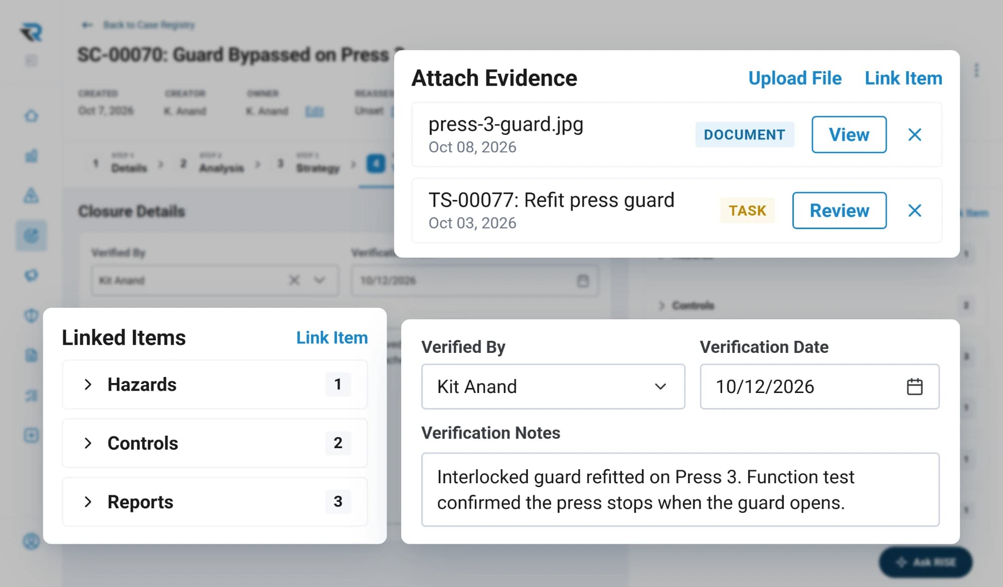
Task: Click Upload File in Attach Evidence
Action: coord(795,78)
